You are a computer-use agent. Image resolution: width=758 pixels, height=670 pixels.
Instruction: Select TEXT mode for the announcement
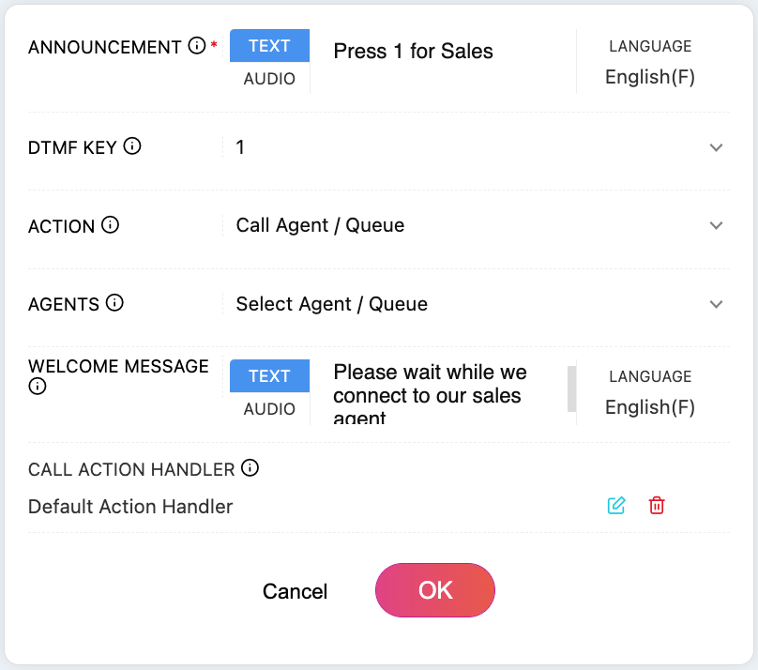tap(269, 46)
